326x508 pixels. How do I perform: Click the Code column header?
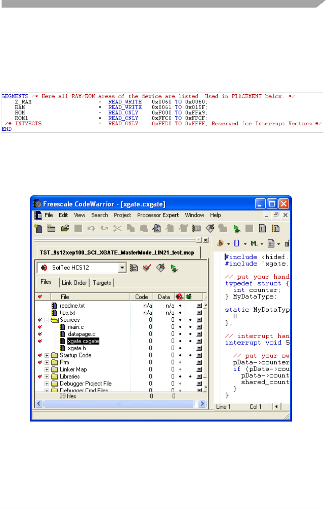tap(142, 297)
